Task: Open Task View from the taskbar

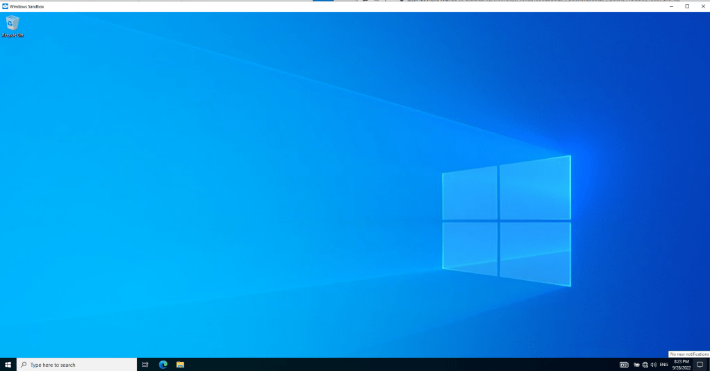Action: pyautogui.click(x=145, y=365)
